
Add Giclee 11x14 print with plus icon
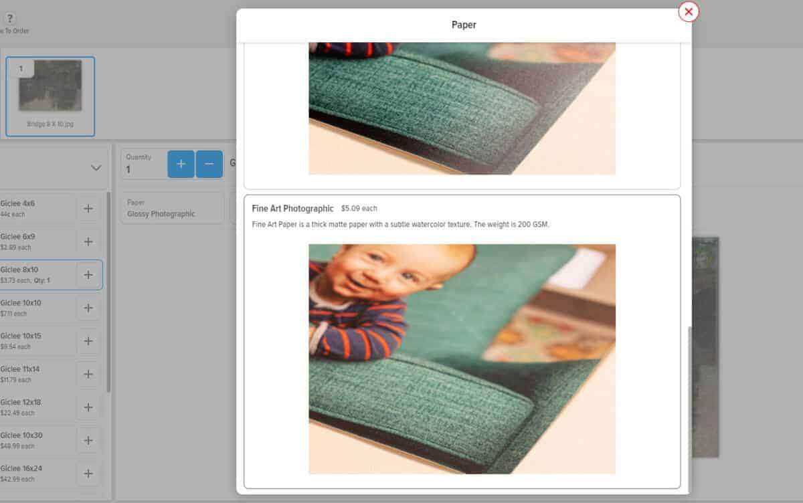(88, 375)
